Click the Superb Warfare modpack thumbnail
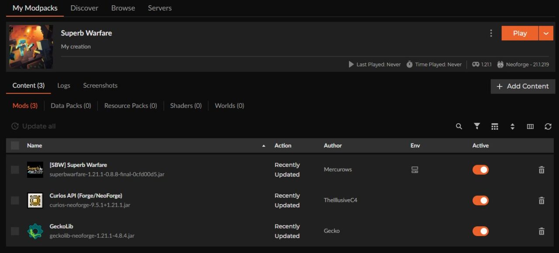Image resolution: width=559 pixels, height=253 pixels. (31, 46)
